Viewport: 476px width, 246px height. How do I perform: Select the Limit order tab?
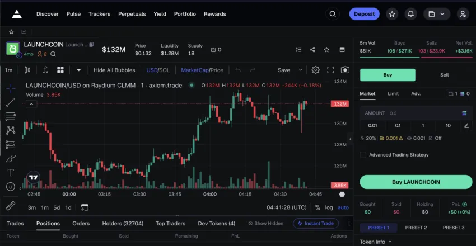coord(393,93)
